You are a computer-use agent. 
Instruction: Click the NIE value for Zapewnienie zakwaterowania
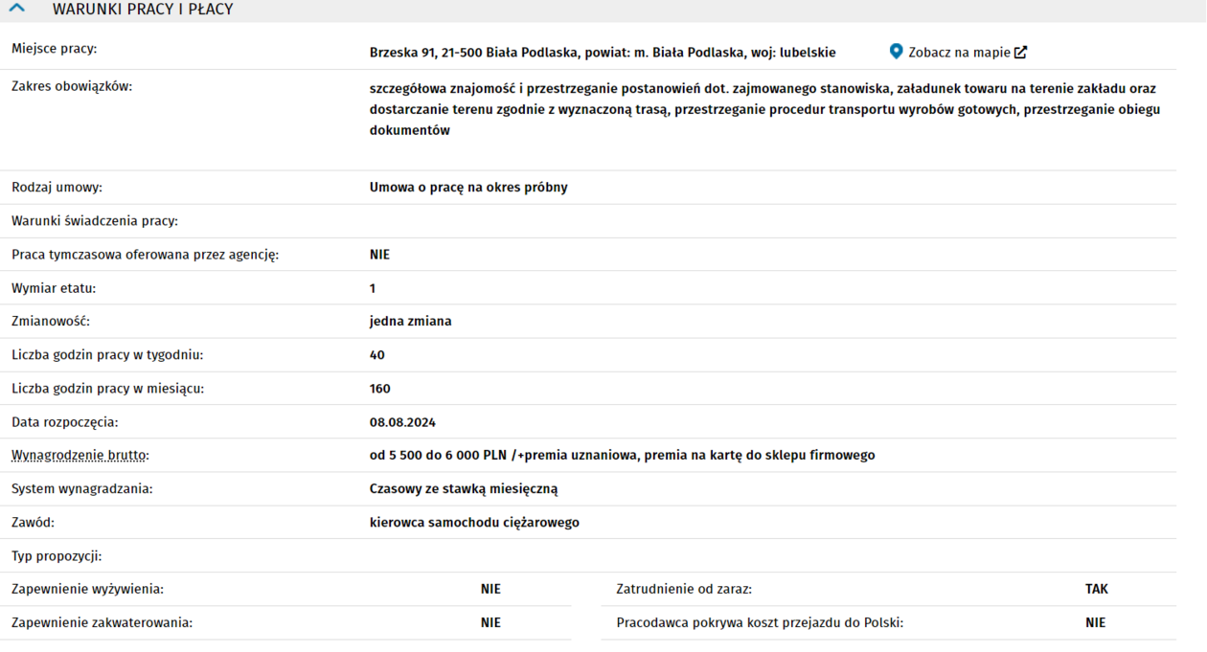pos(490,623)
